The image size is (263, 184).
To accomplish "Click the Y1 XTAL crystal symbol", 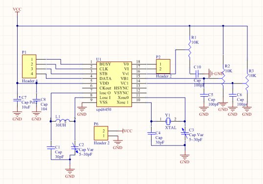I will tap(168, 121).
